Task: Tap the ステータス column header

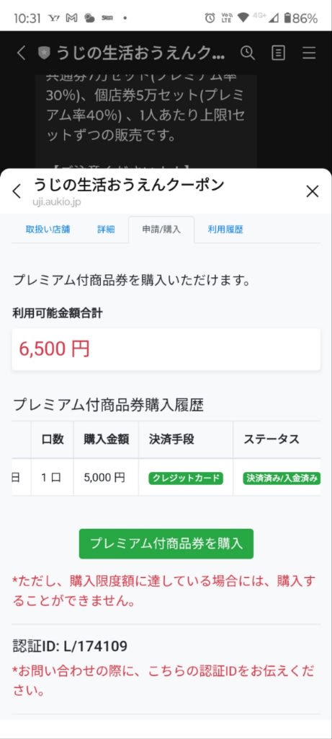Action: click(272, 440)
